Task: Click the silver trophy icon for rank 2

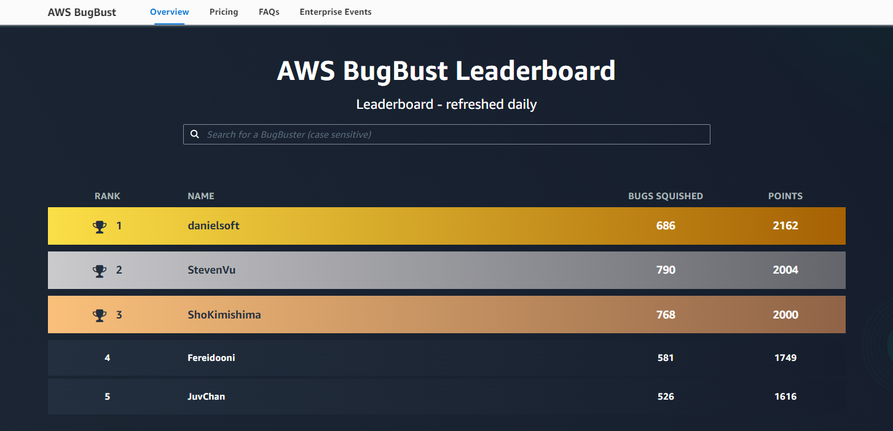Action: pos(100,271)
